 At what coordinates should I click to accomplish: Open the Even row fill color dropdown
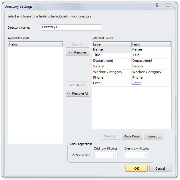pos(146,155)
